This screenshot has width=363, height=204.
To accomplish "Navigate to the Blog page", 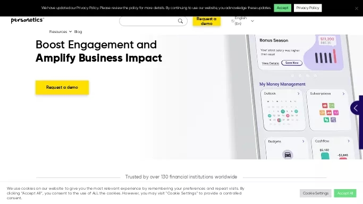I will point(78,32).
